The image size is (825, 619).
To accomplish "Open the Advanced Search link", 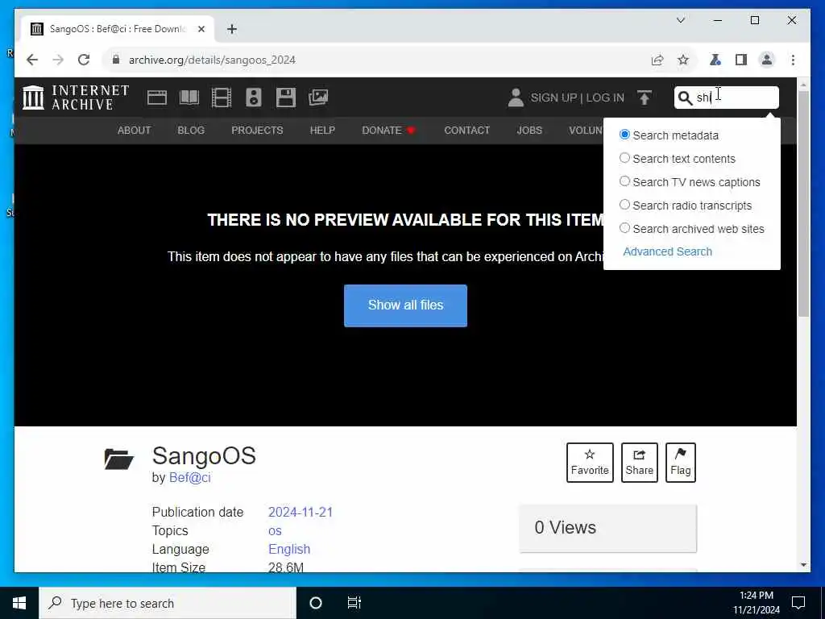I will pos(667,251).
